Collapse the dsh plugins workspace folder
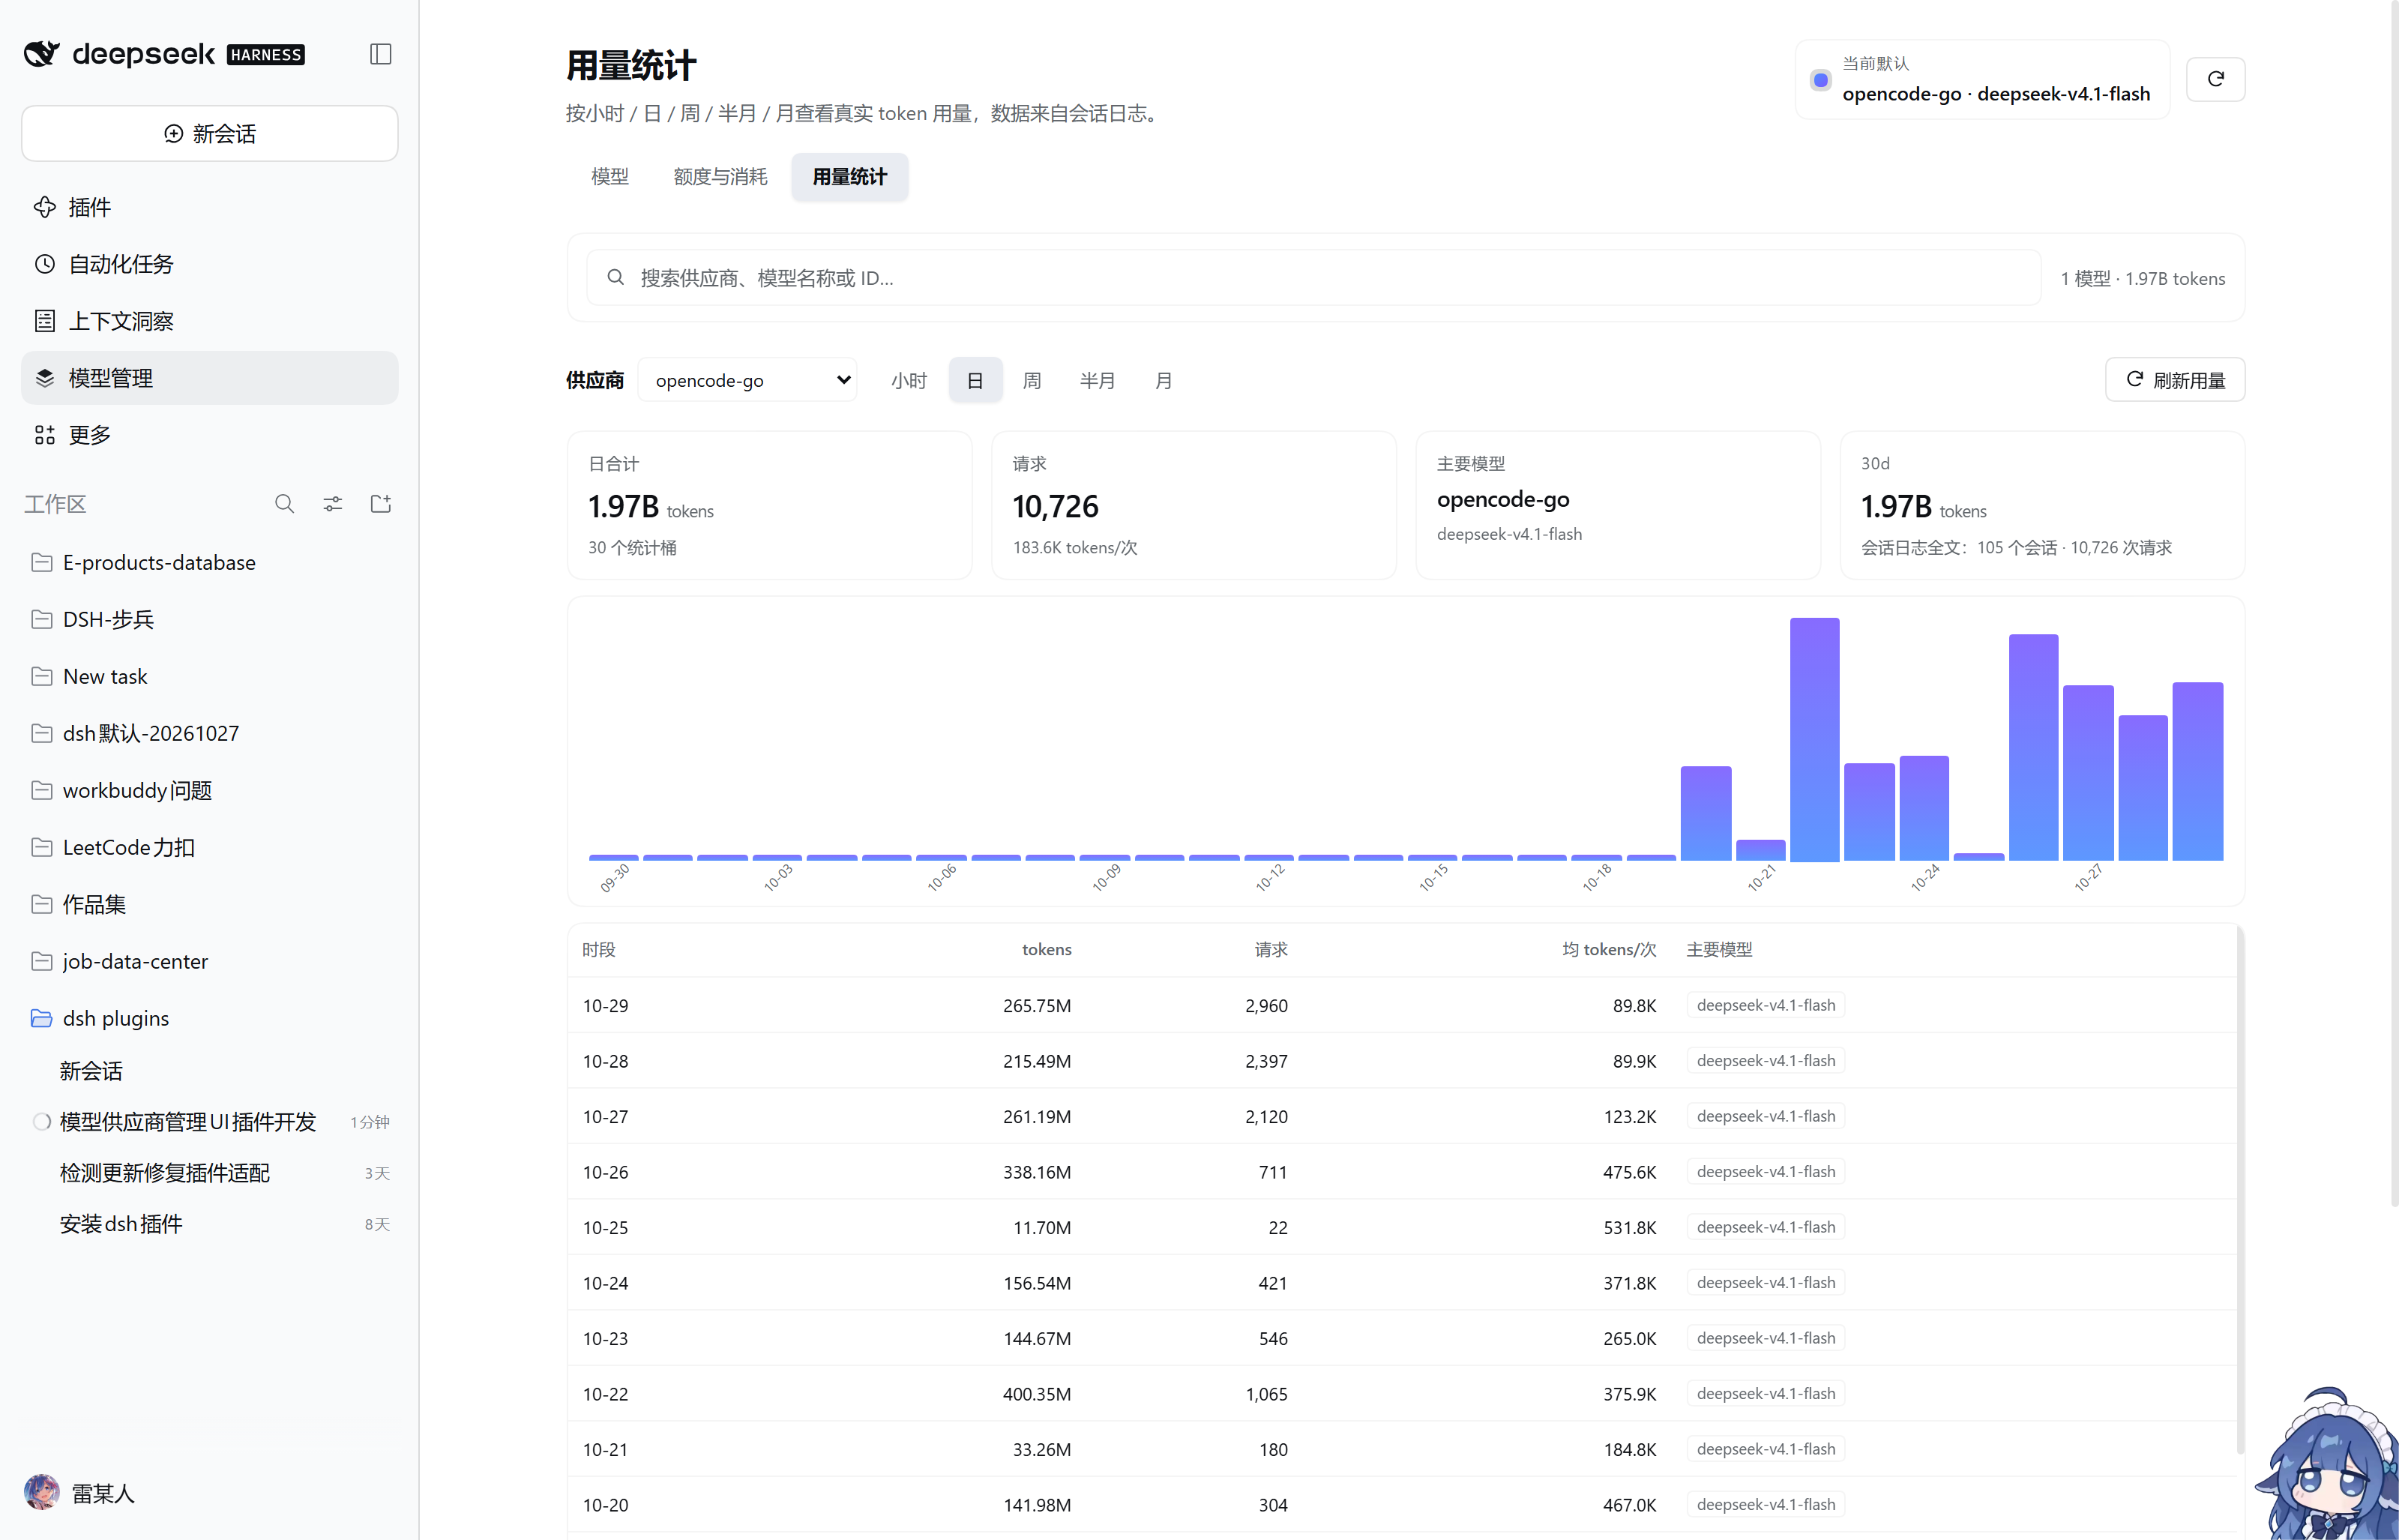The height and width of the screenshot is (1540, 2399). click(210, 1019)
